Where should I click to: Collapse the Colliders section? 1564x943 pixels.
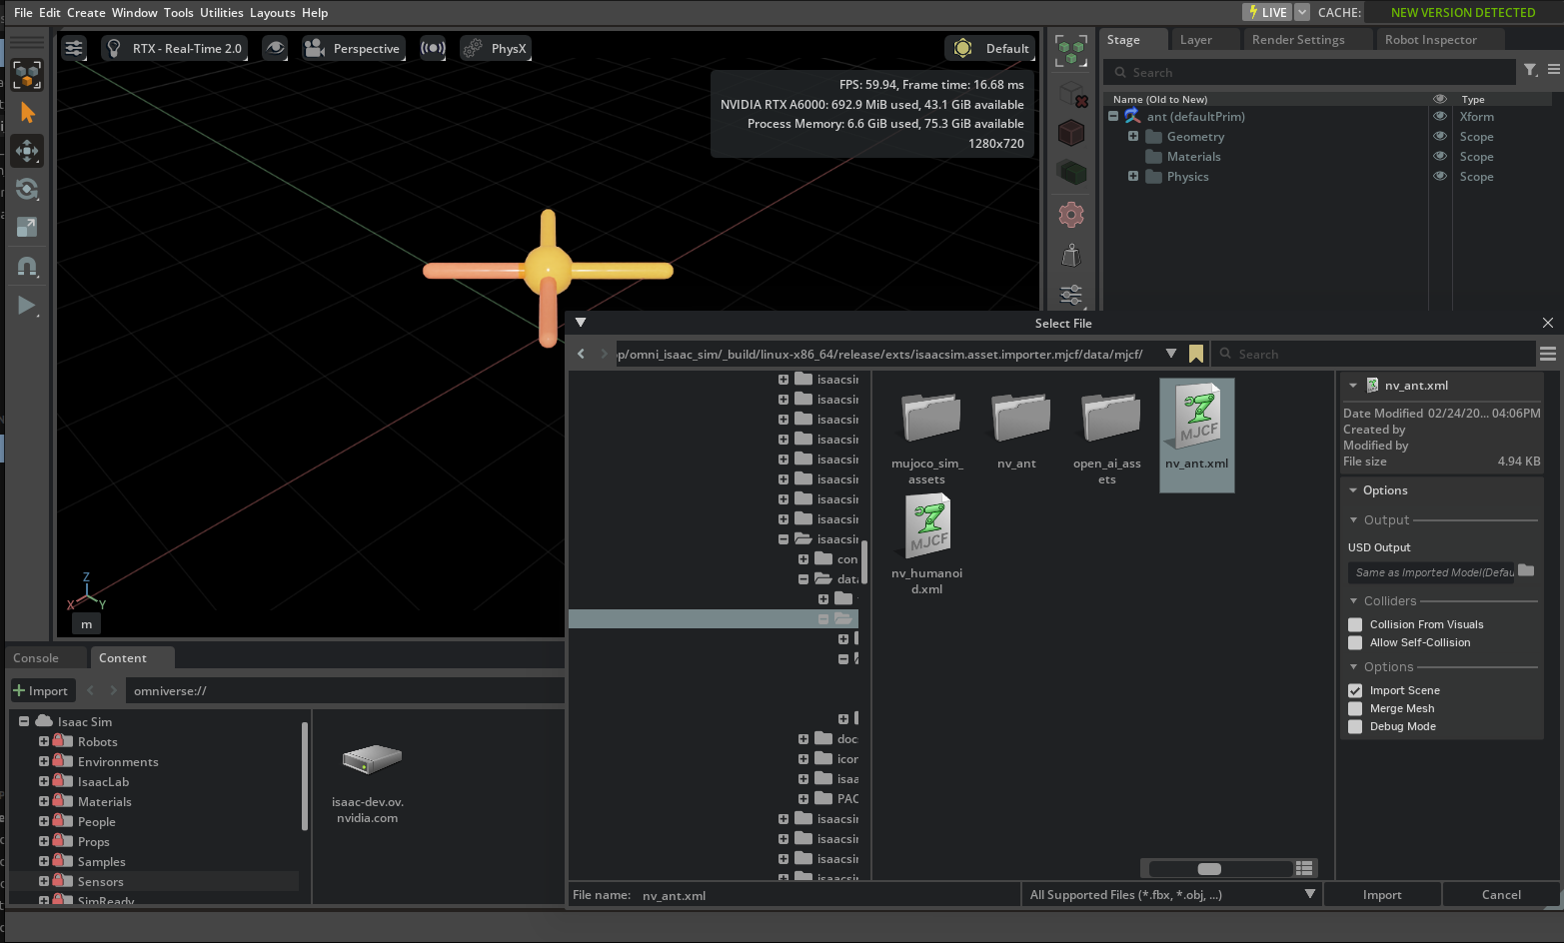coord(1354,600)
